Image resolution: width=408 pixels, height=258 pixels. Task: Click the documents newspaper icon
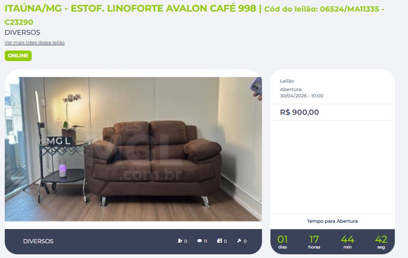coord(219,241)
